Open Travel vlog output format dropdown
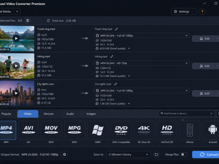Screen dimensions: 219x164 142,36
